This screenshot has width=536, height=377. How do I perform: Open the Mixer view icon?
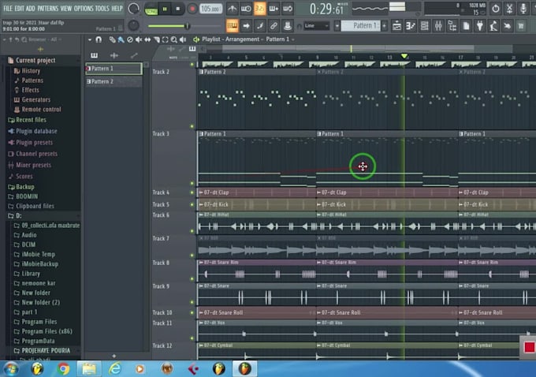(x=438, y=26)
